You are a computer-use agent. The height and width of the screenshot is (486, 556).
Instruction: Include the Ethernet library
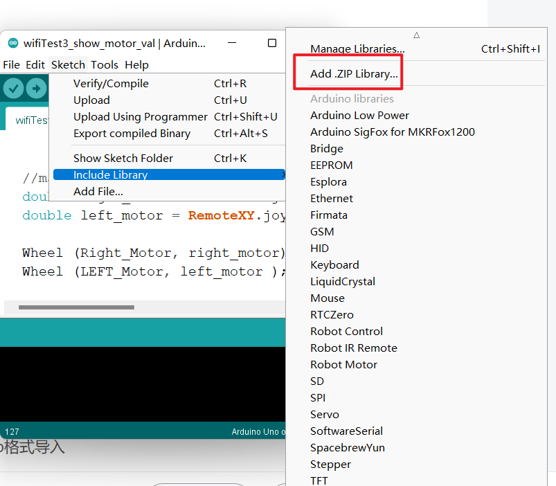[417, 199]
